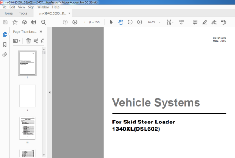Delete selected page with trash icon

28,41
